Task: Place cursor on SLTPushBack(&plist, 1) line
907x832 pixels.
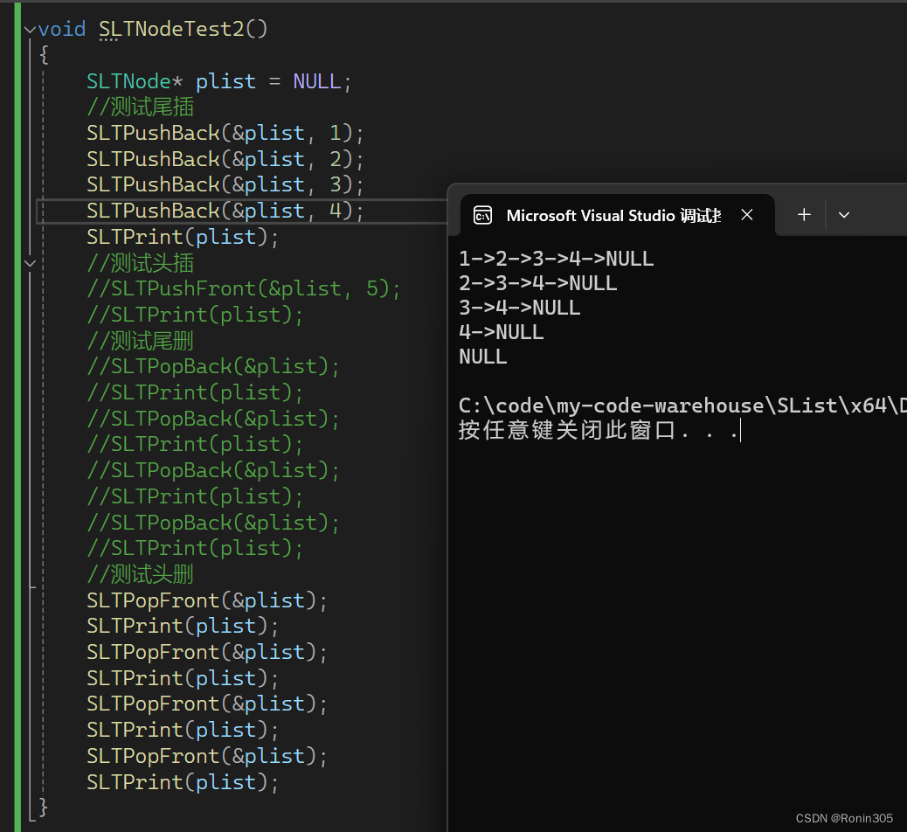Action: click(x=224, y=134)
